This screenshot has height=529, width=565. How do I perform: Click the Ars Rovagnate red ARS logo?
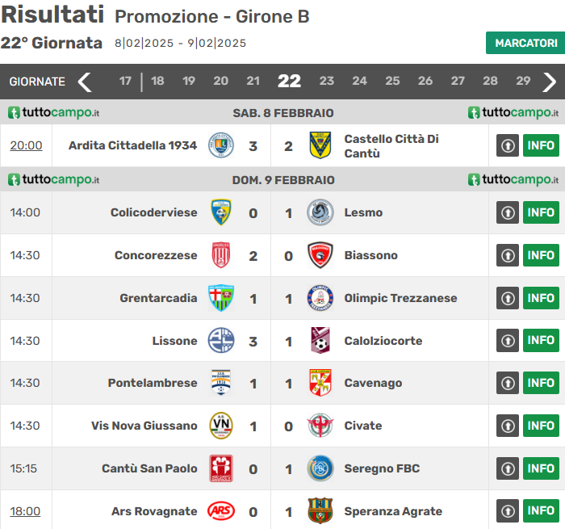[x=221, y=511]
